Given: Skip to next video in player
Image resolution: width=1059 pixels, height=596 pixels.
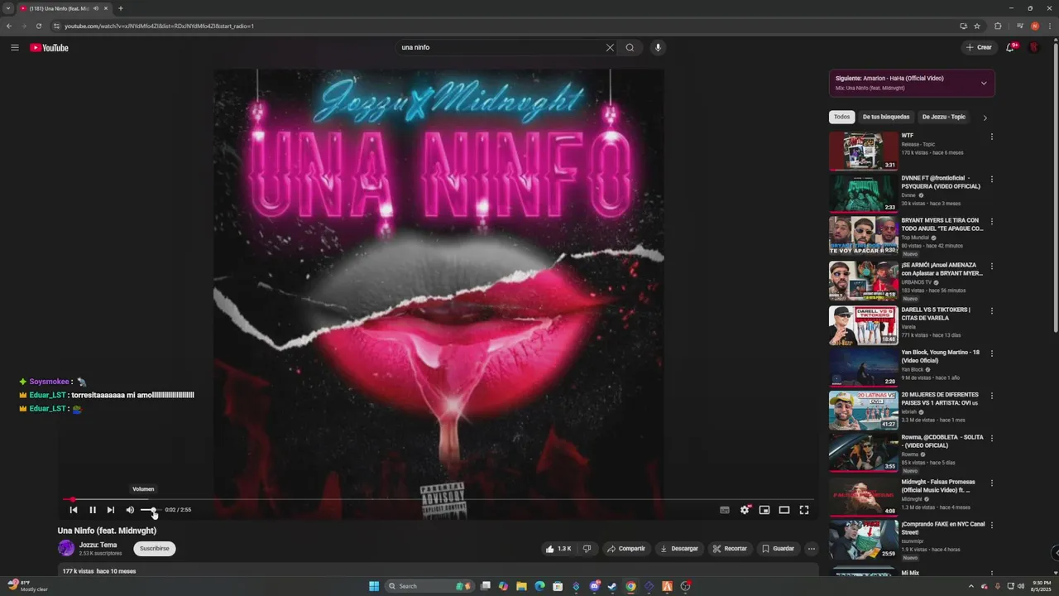Looking at the screenshot, I should point(110,510).
